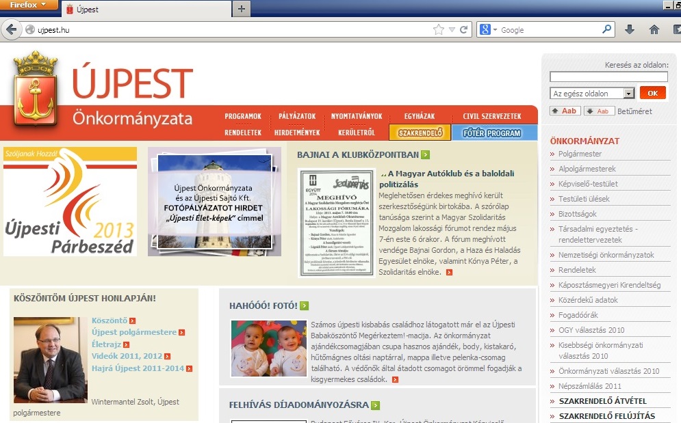The height and width of the screenshot is (423, 681).
Task: Increase font size with the larger Aab button
Action: 565,111
